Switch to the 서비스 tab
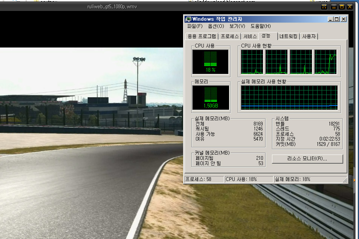 250,36
